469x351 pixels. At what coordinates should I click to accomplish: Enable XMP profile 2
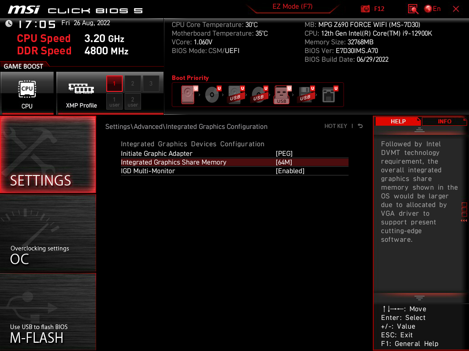pyautogui.click(x=132, y=83)
